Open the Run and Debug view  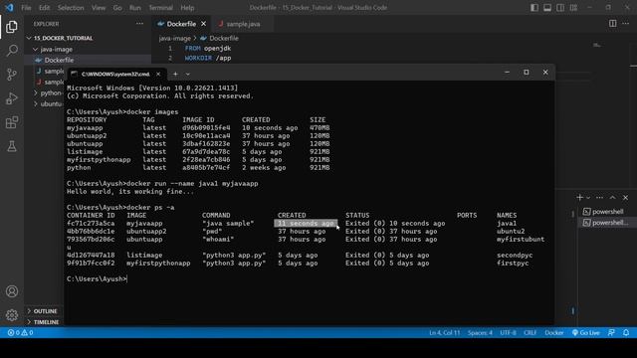pos(12,98)
